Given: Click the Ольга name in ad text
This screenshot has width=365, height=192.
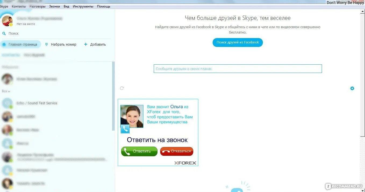Looking at the screenshot, I should 177,107.
